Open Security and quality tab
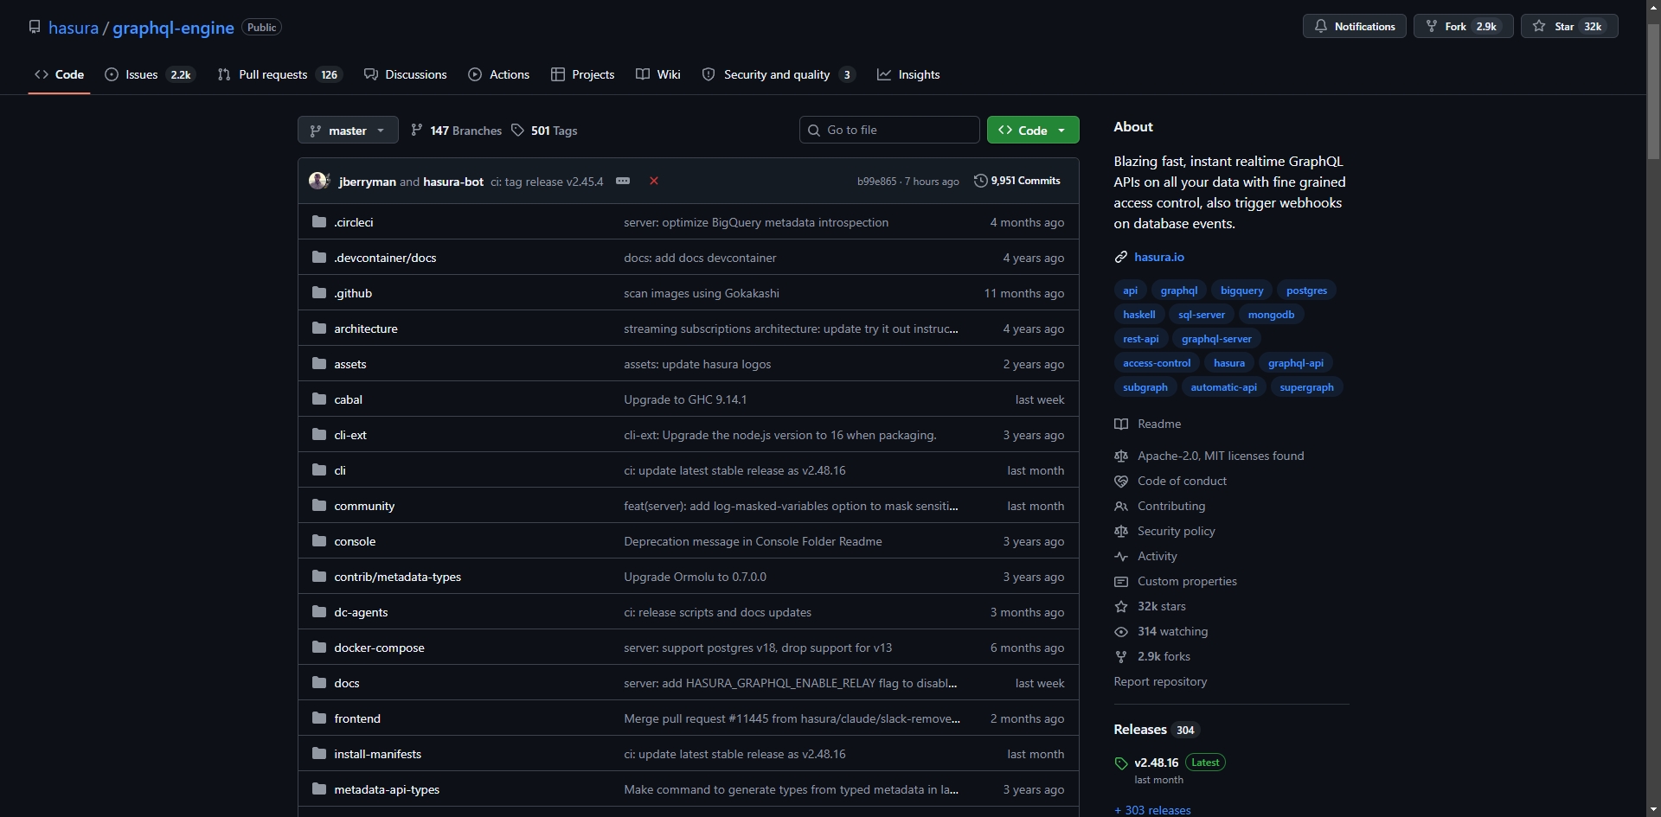Viewport: 1661px width, 817px height. pos(779,74)
